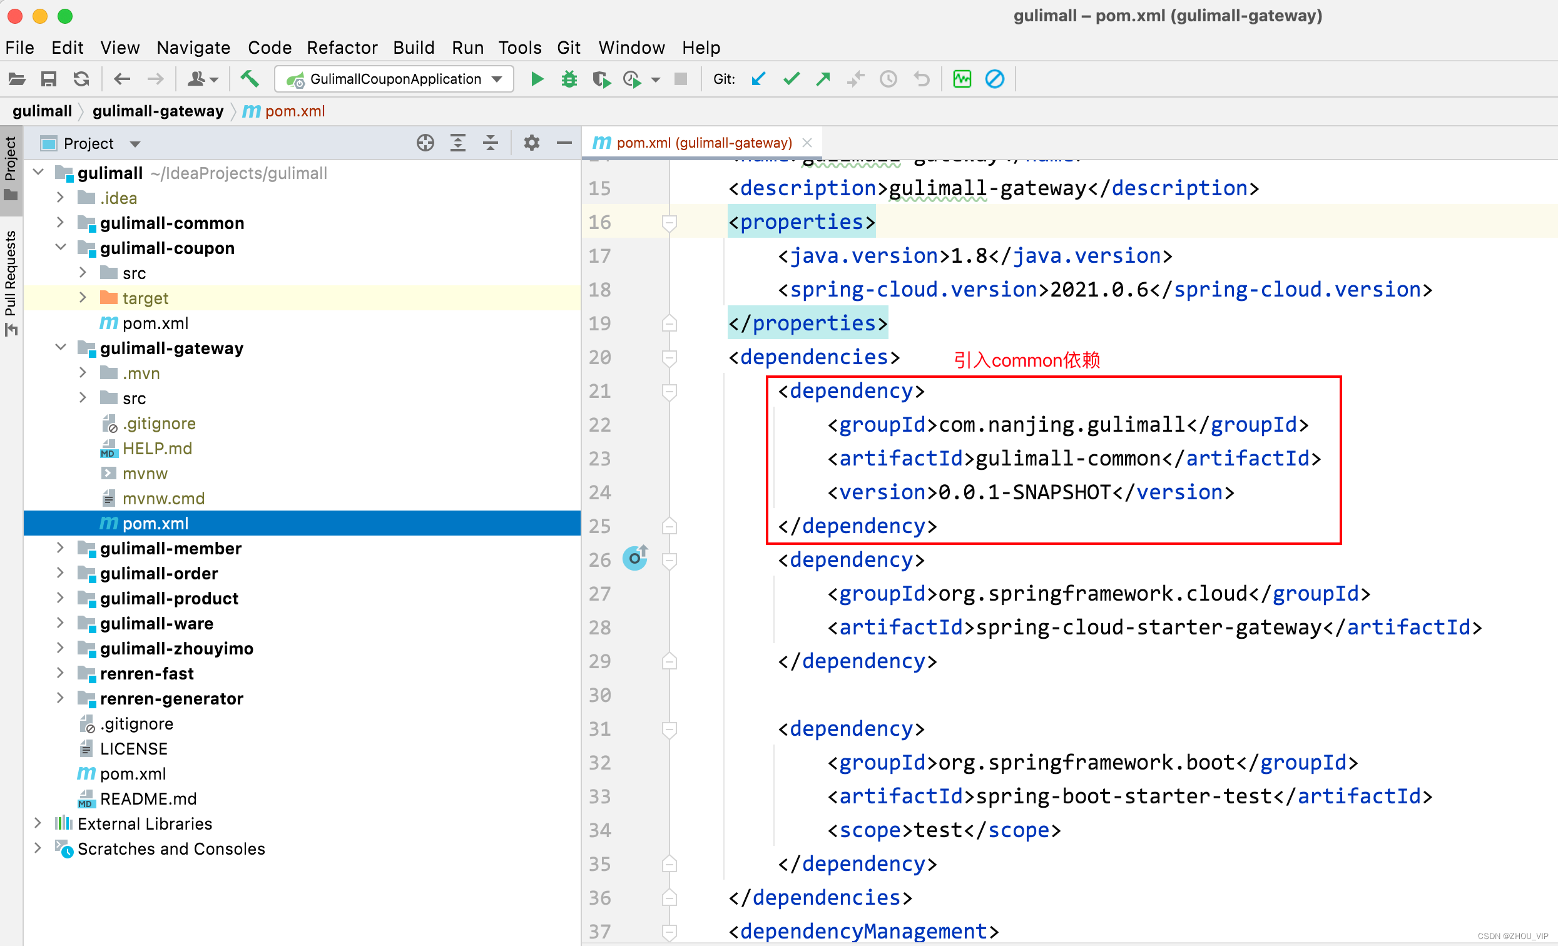This screenshot has height=946, width=1558.
Task: Push commits with green arrow icon
Action: [823, 79]
